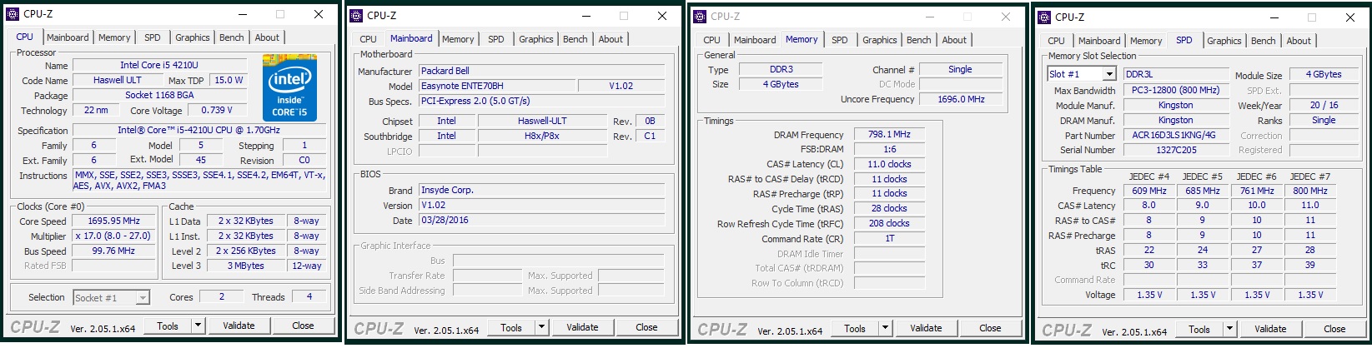
Task: Click Validate button in the Memory window
Action: point(927,328)
